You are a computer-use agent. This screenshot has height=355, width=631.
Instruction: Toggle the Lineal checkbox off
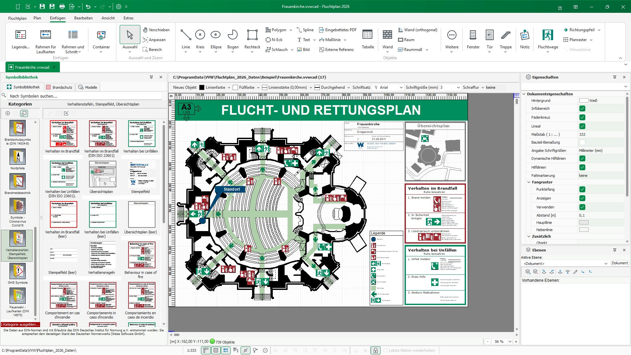pyautogui.click(x=582, y=126)
